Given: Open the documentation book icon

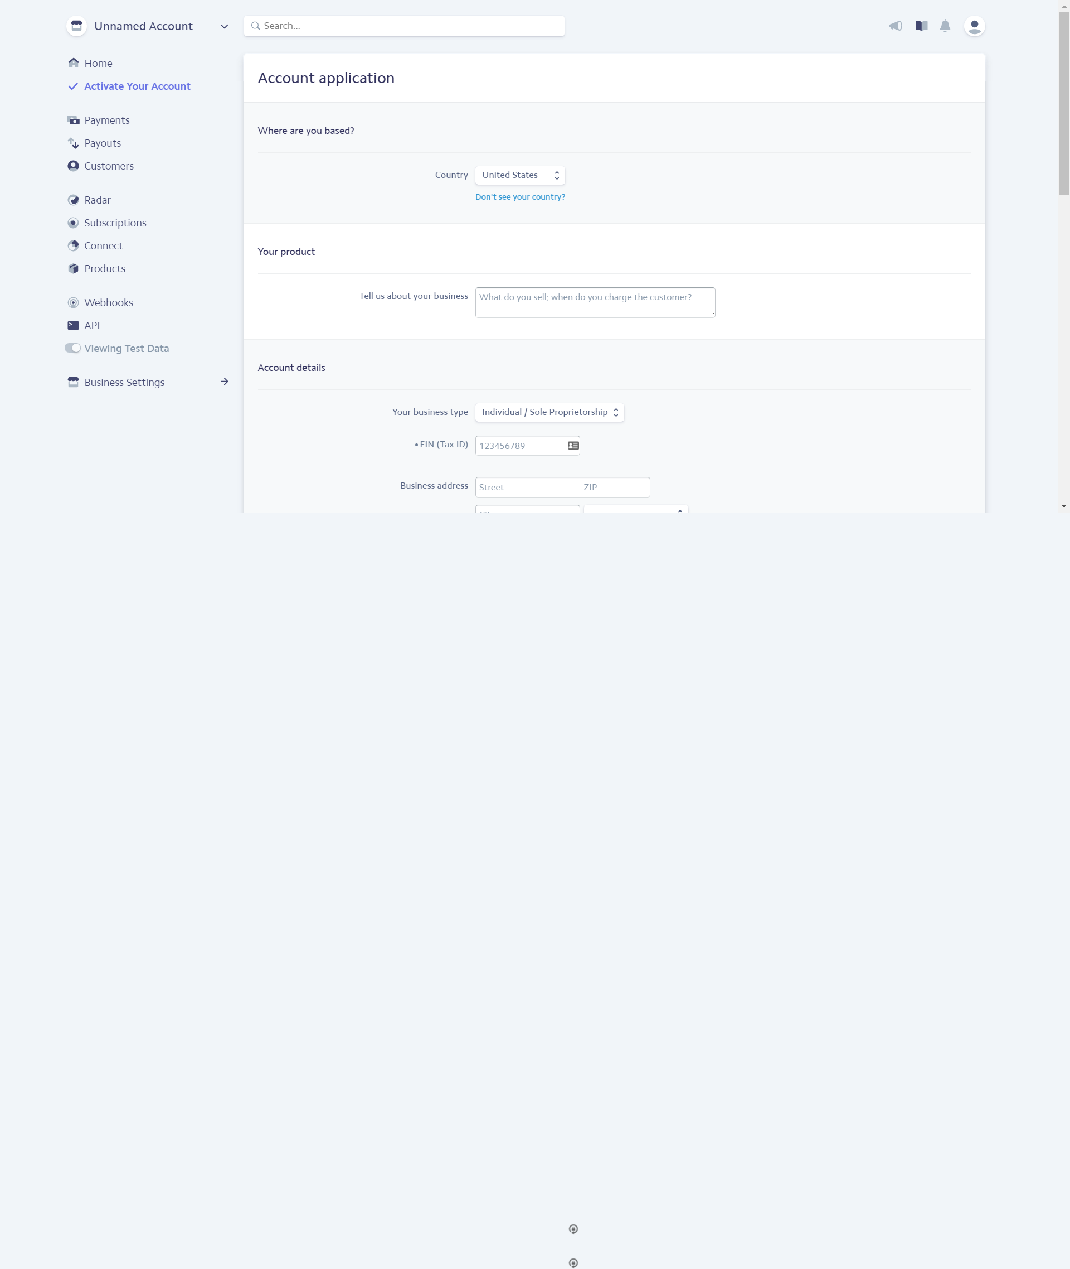Looking at the screenshot, I should 921,26.
